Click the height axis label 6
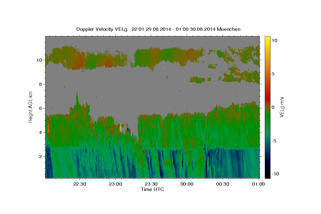This screenshot has height=214, width=321. click(x=41, y=108)
